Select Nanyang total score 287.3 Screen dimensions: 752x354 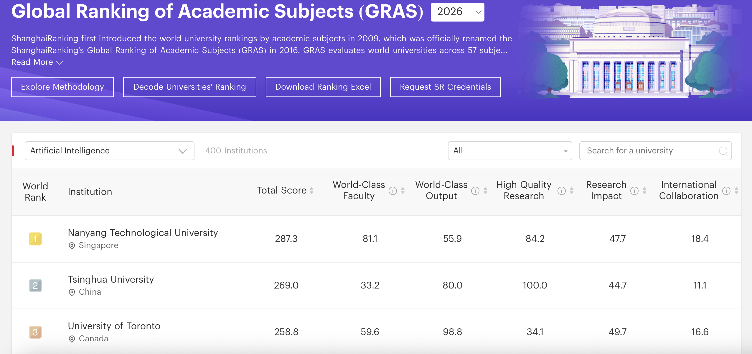[286, 239]
